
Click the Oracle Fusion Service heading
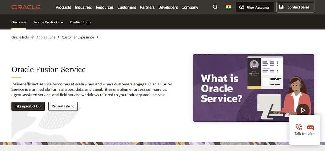click(x=48, y=69)
